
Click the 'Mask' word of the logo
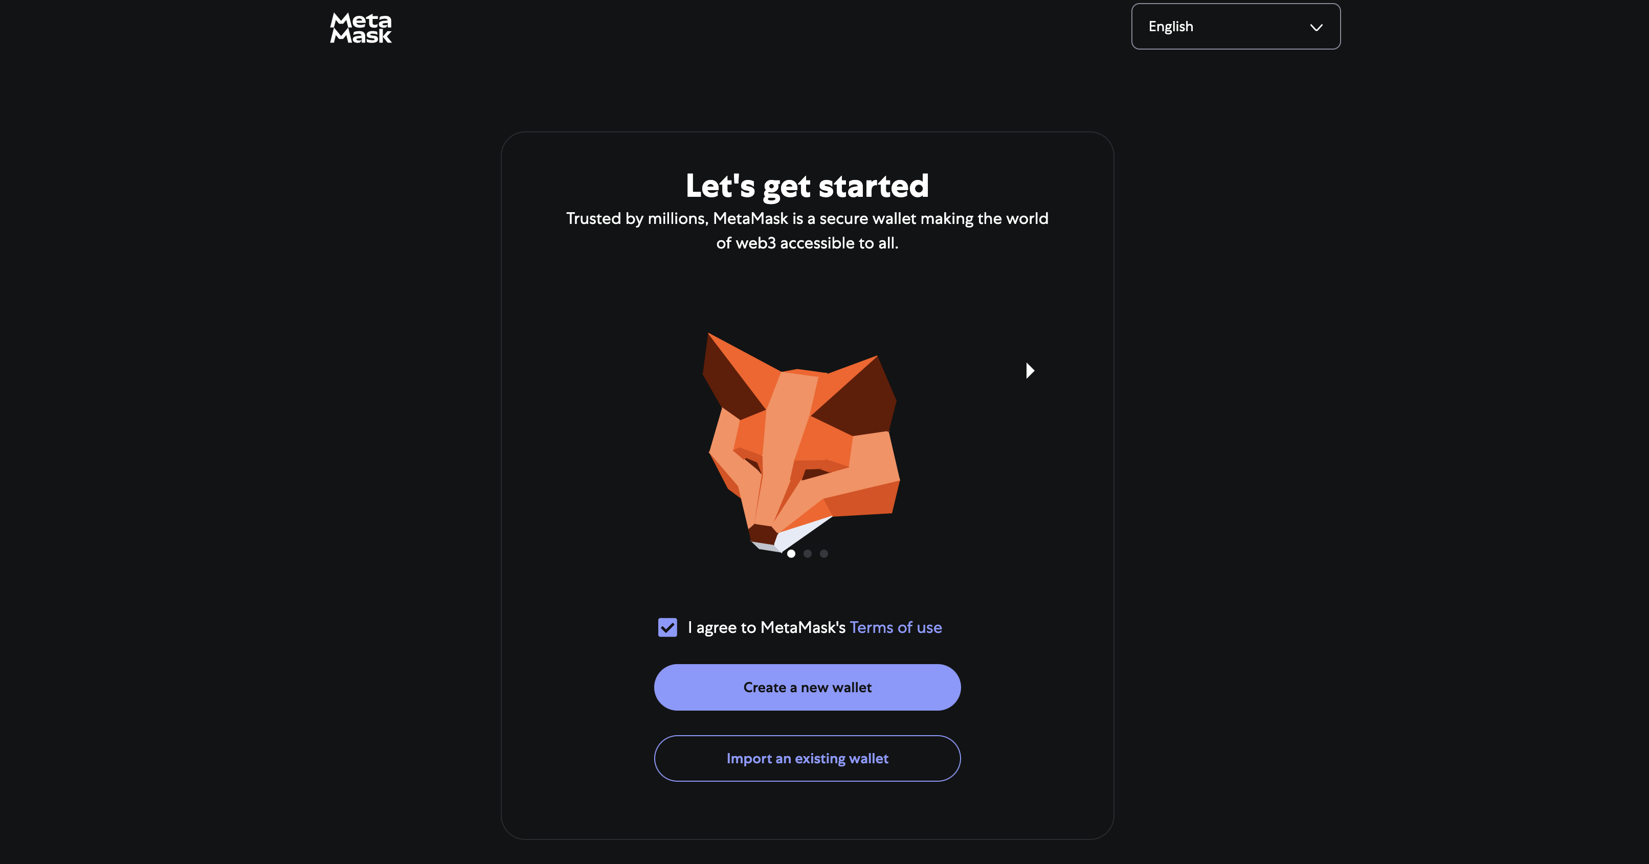click(x=361, y=36)
